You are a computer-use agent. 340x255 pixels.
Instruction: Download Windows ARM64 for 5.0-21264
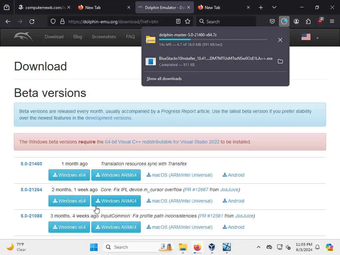[116, 201]
